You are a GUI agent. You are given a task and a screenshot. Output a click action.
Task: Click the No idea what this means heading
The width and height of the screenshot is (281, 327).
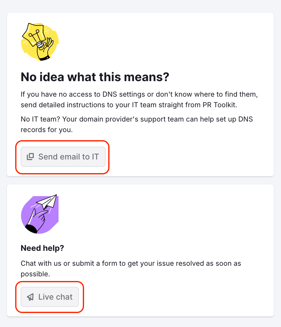click(x=95, y=77)
